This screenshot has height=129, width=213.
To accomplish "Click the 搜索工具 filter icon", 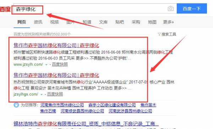I will 159,34.
